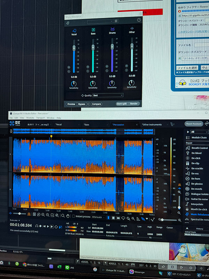209x279 pixels.
Task: Open the De-plosive module
Action: pyautogui.click(x=194, y=184)
